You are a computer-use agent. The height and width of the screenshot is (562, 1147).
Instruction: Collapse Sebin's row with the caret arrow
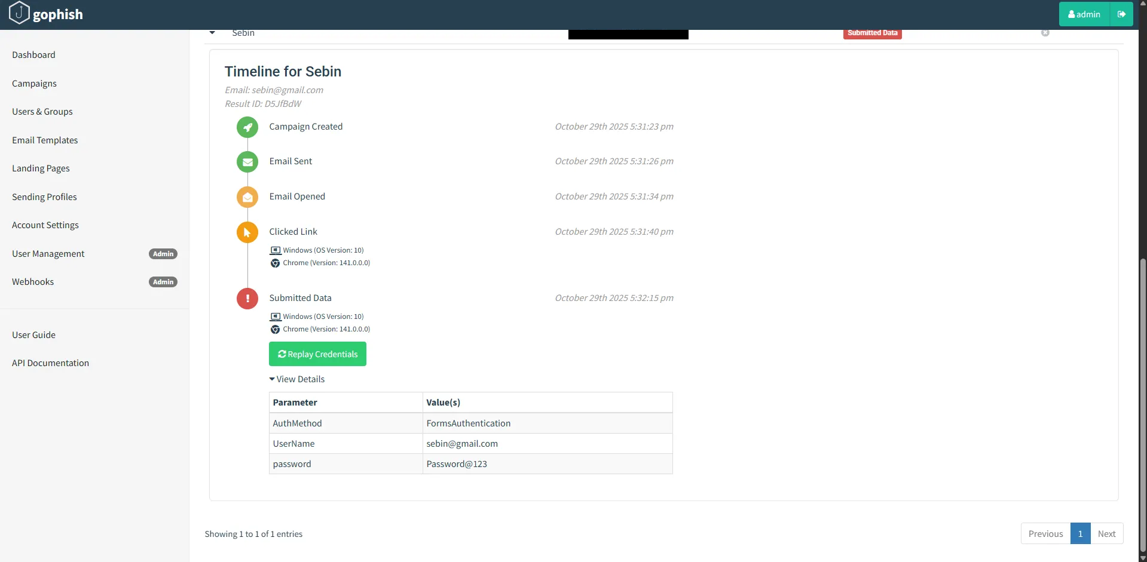212,33
